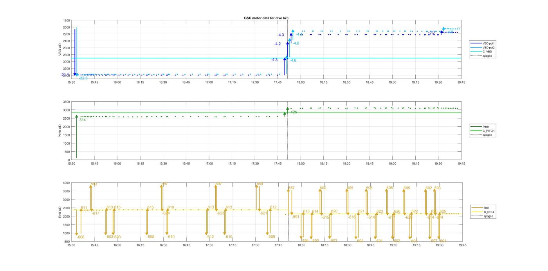Image resolution: width=548 pixels, height=271 pixels.
Task: Click the "-617" roll label
Action: pyautogui.click(x=96, y=213)
